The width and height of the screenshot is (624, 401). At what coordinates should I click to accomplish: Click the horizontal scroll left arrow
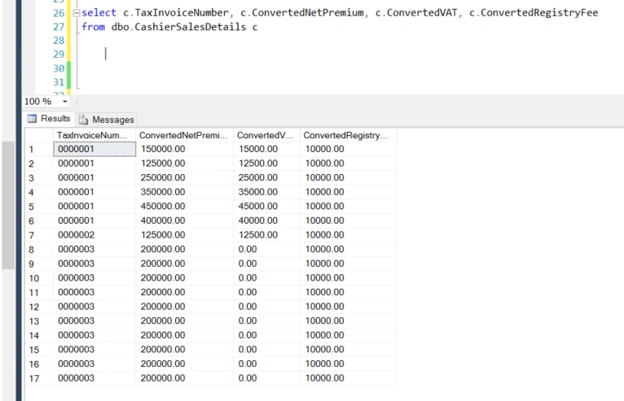coord(77,102)
